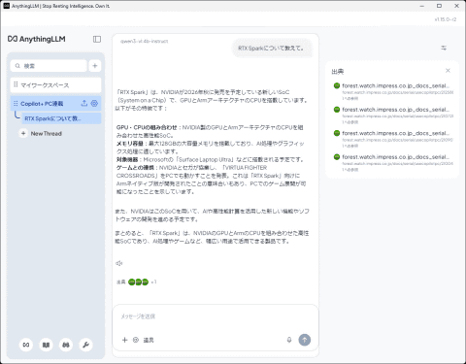Click the attach plus icon in message box

click(x=124, y=340)
